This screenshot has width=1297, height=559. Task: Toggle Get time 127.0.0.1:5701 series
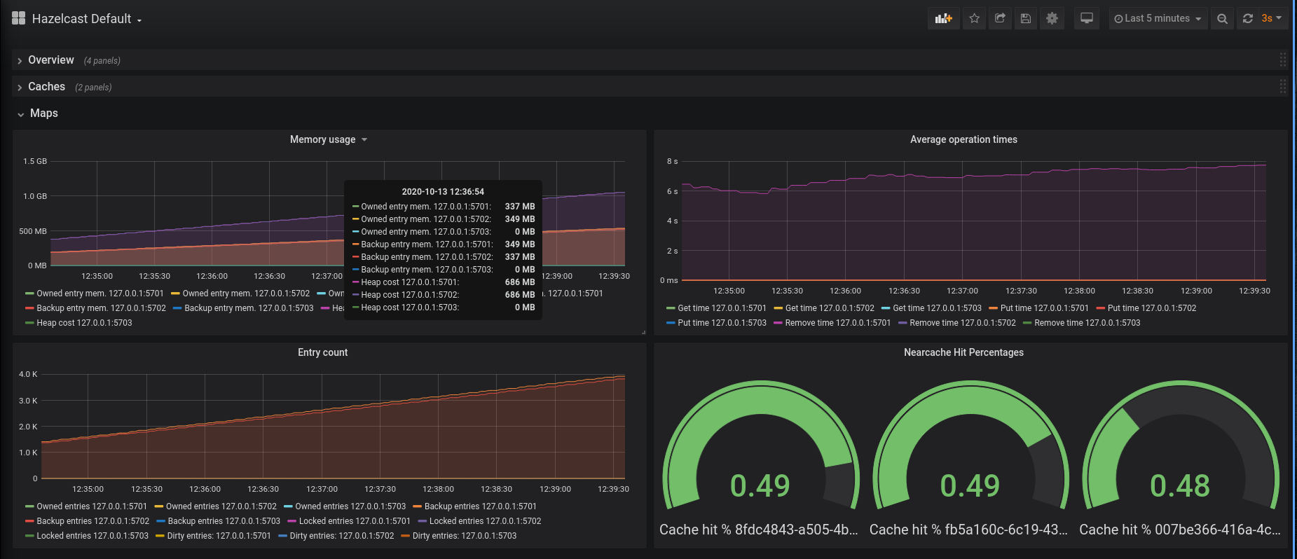click(722, 308)
